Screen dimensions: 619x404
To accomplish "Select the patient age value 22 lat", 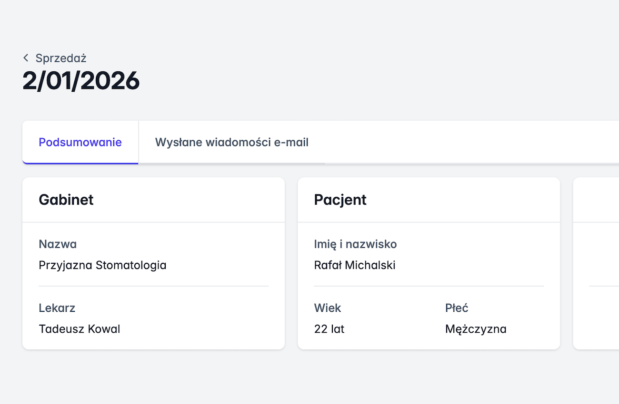I will pos(329,329).
